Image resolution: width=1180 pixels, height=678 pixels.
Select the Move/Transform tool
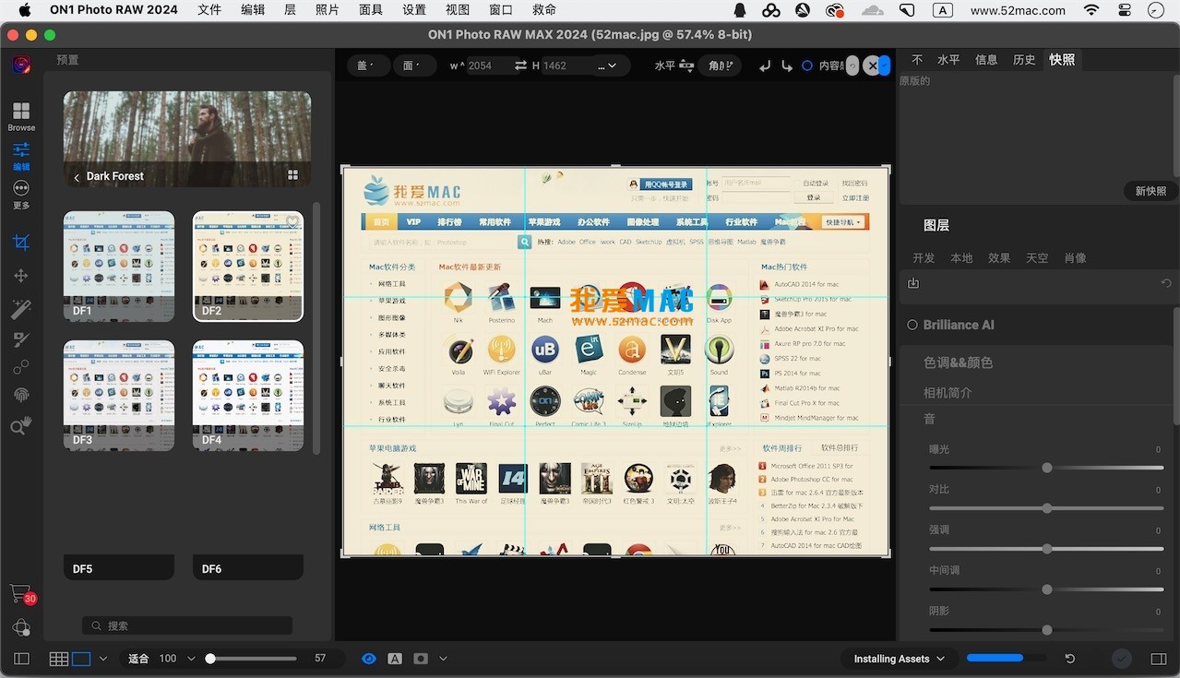(x=21, y=276)
